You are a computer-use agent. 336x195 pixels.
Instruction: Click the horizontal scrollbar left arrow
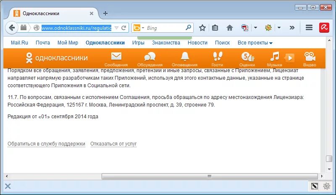pyautogui.click(x=7, y=177)
